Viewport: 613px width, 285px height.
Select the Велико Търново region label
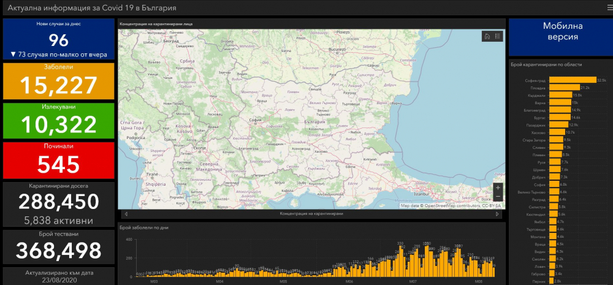point(531,192)
